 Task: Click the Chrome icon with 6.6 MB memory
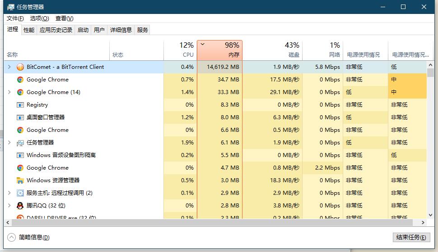tap(20, 130)
